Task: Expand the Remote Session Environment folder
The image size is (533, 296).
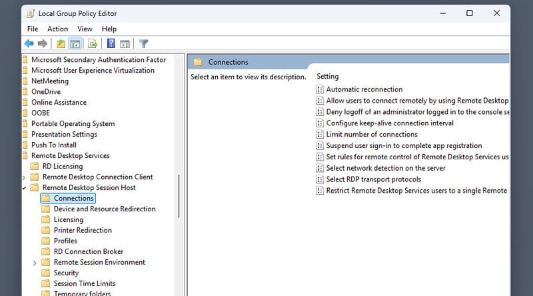Action: (x=35, y=263)
